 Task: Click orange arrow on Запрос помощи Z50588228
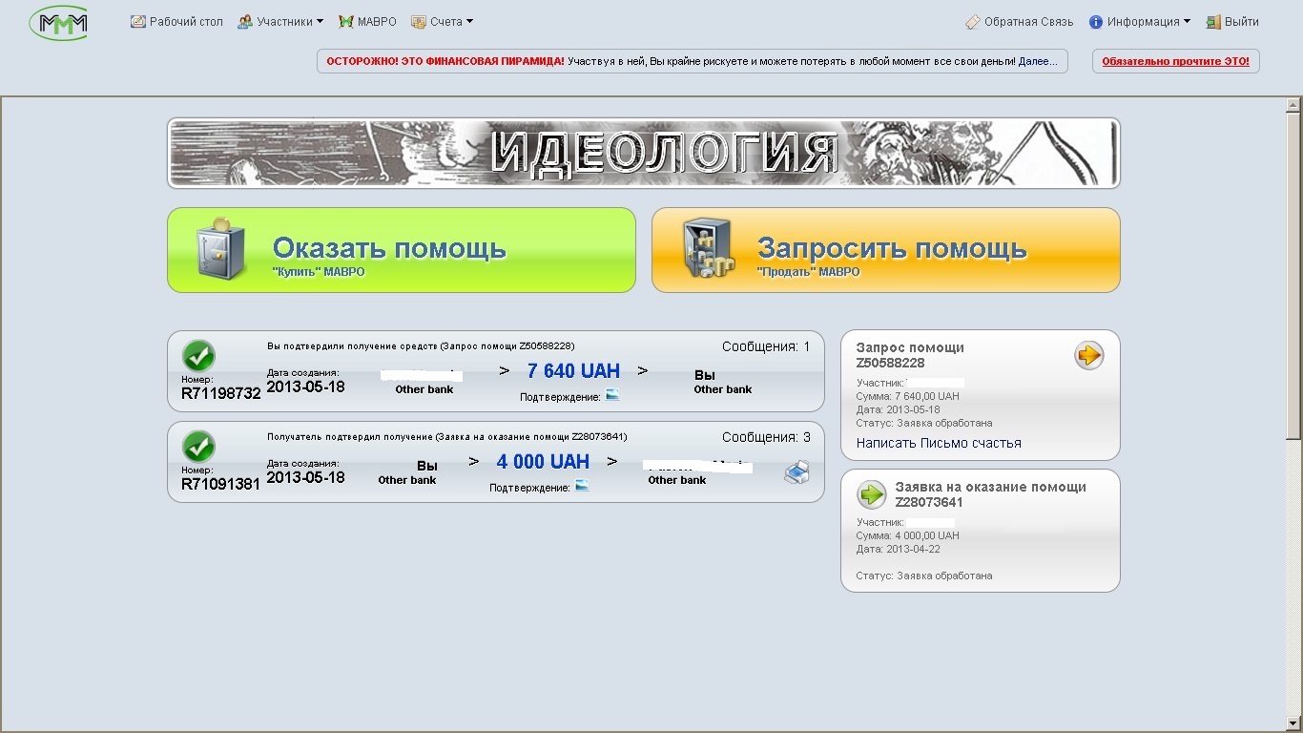tap(1088, 355)
